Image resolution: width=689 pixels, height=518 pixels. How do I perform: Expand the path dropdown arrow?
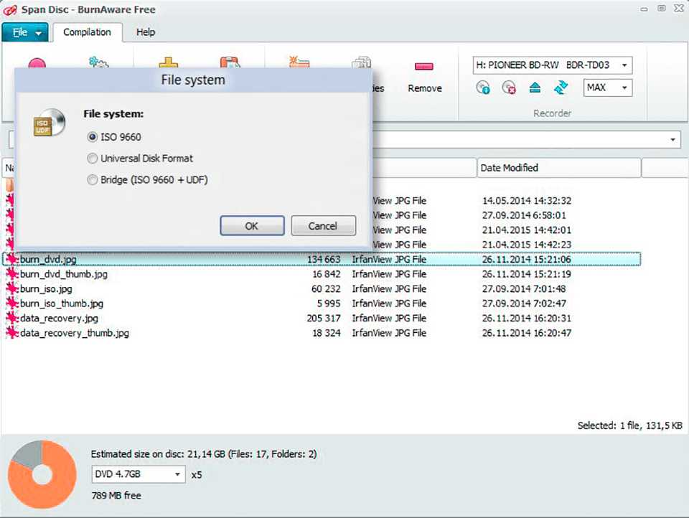click(672, 140)
